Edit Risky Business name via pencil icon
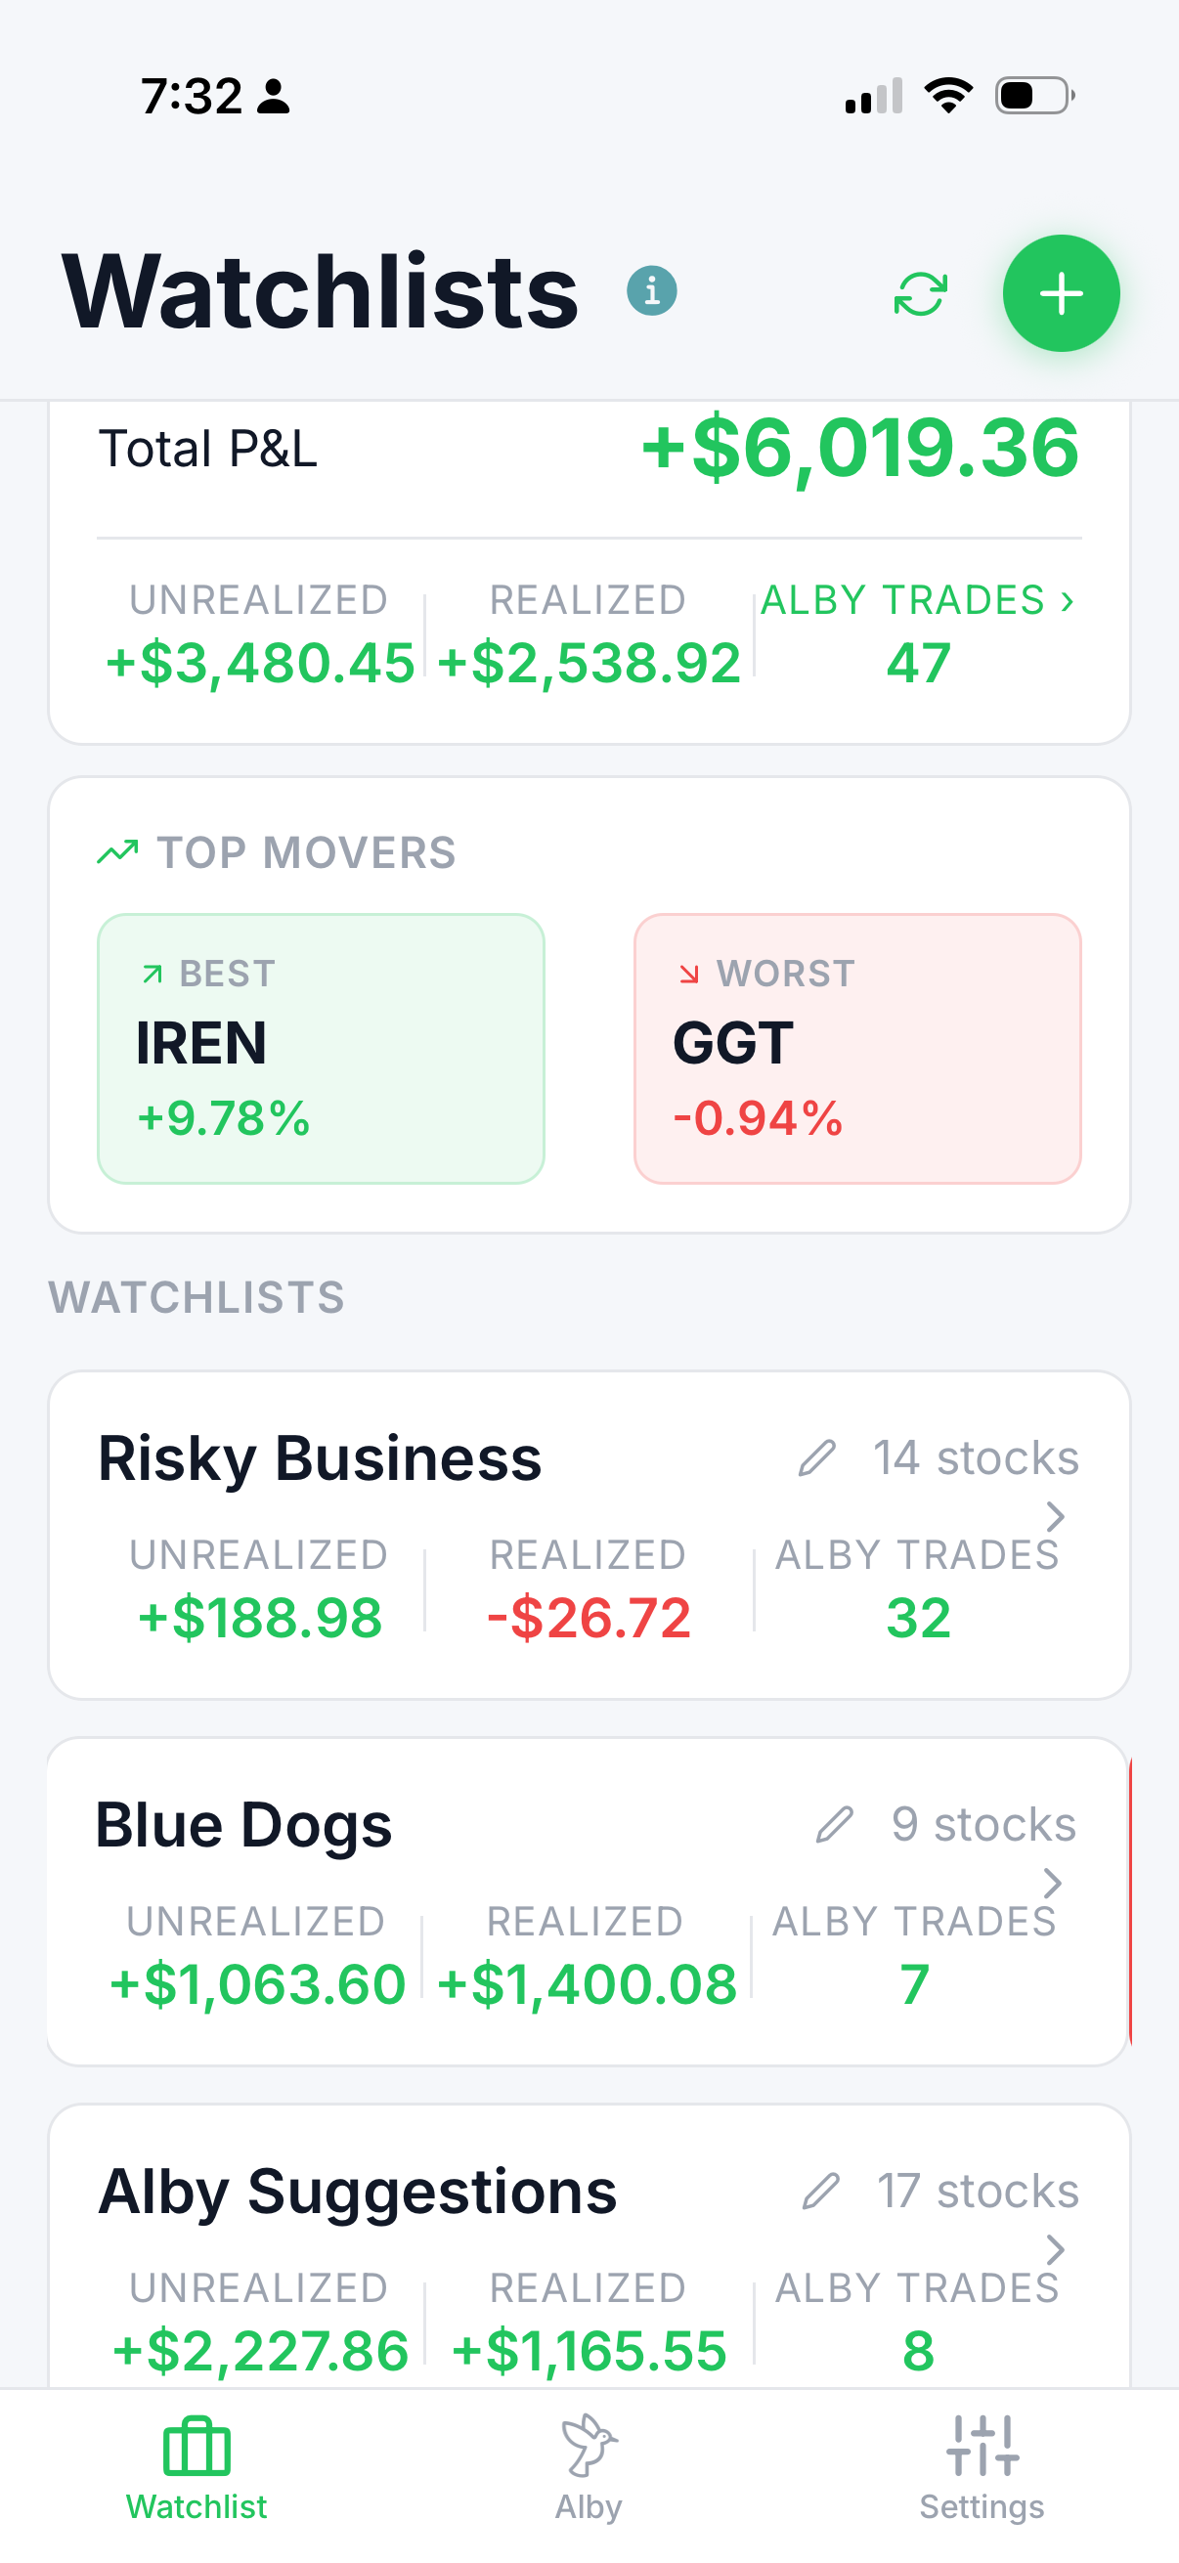The height and width of the screenshot is (2563, 1179). 817,1458
